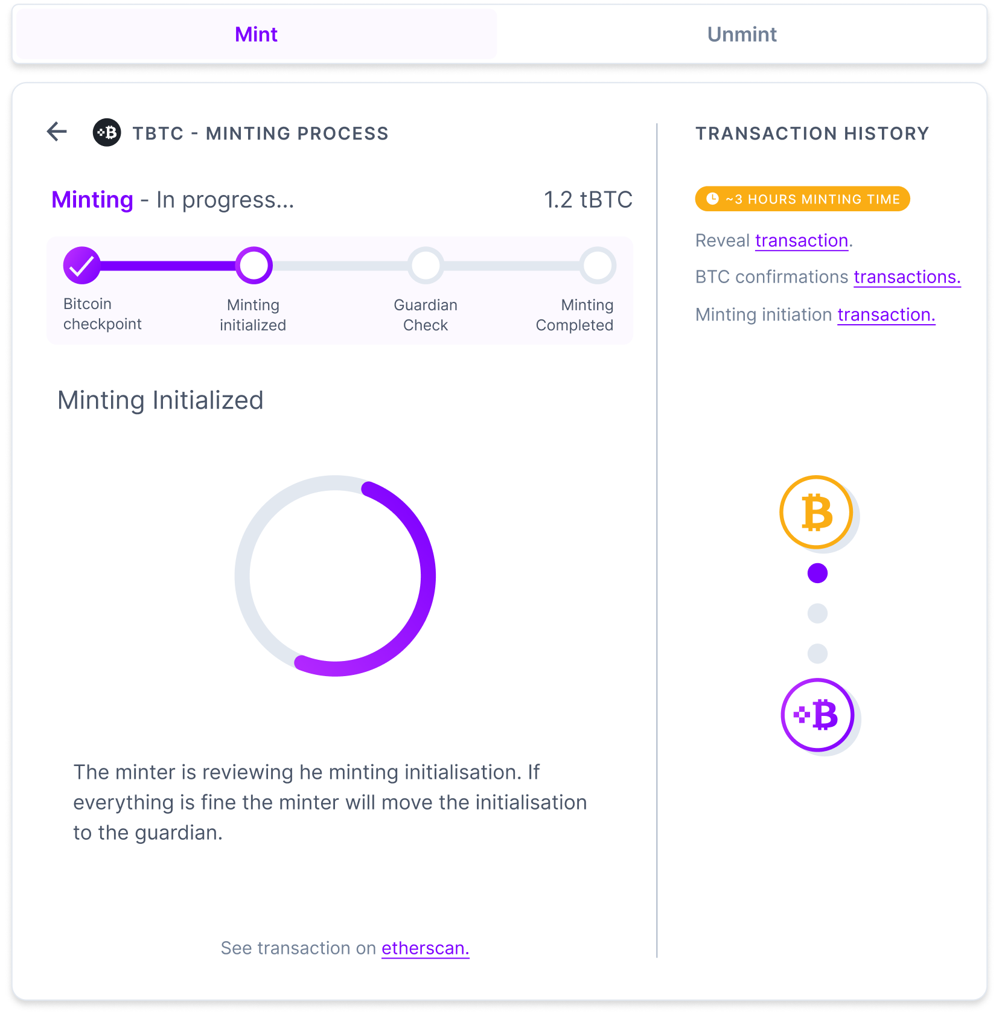
Task: Switch to the Unmint tab
Action: point(742,34)
